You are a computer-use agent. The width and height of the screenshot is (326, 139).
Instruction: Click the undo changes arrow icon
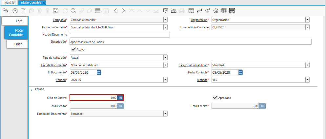pos(5,11)
